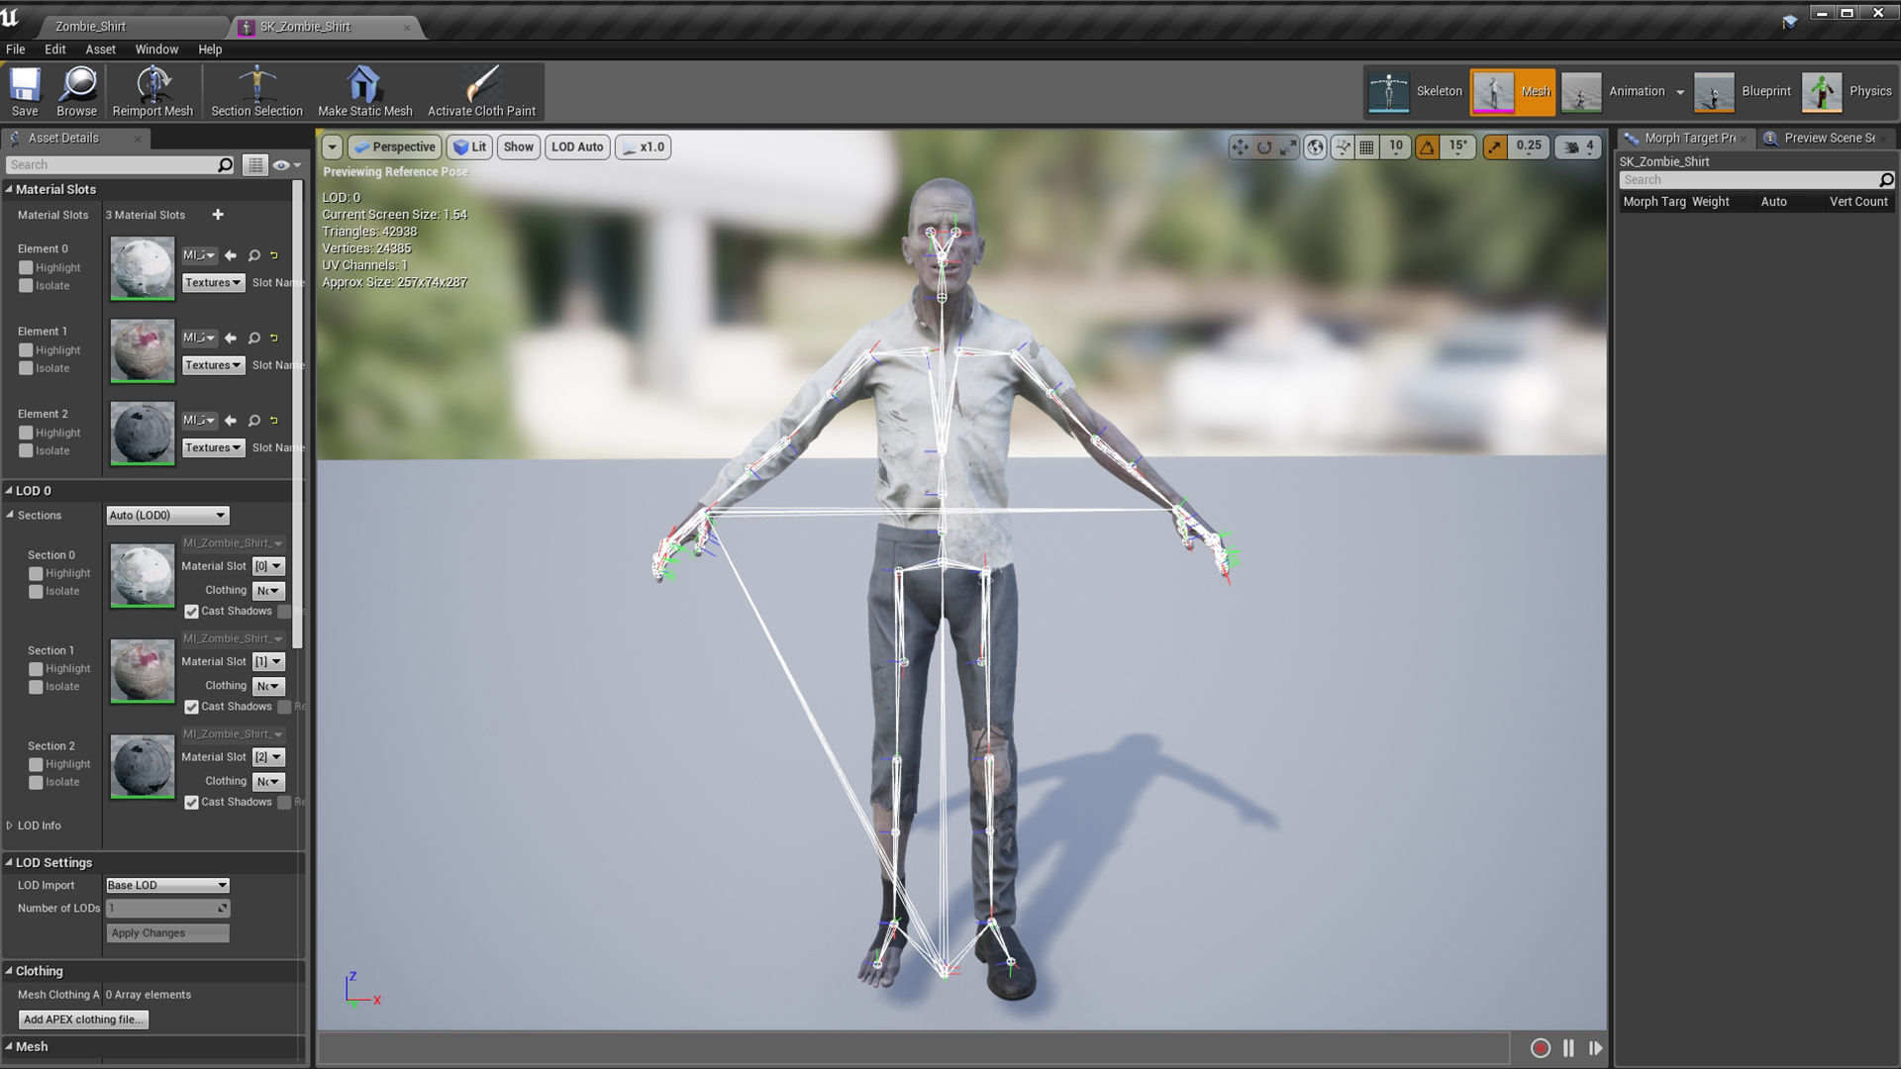Enable Highlight for Element 2
The image size is (1901, 1069).
27,433
